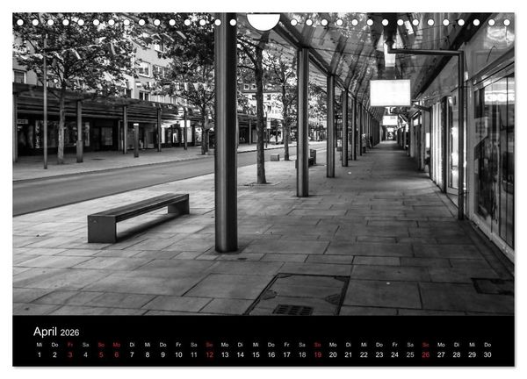
Task: Select date 20 in the calendar row
Action: (x=333, y=354)
